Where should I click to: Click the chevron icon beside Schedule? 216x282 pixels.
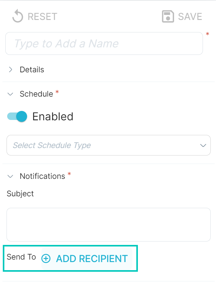pos(10,94)
